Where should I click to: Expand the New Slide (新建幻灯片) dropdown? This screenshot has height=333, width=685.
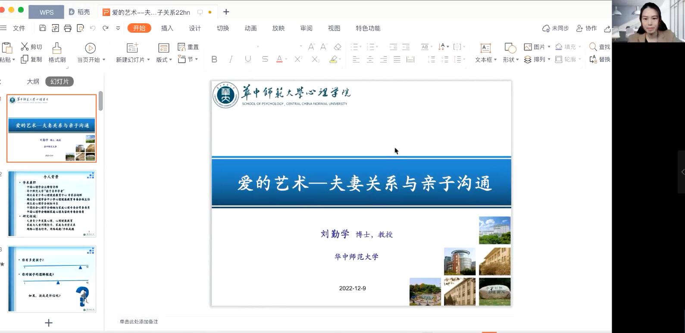pos(148,60)
